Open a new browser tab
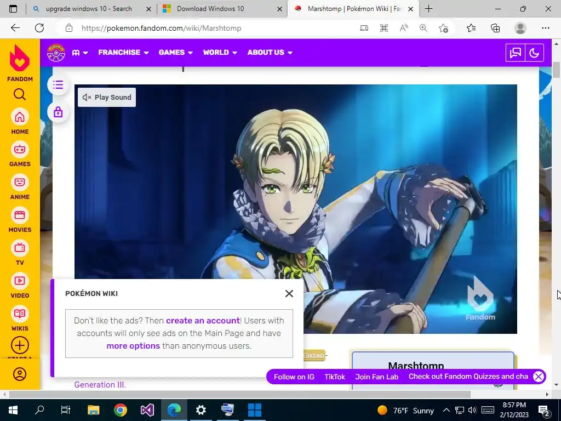The image size is (561, 421). tap(428, 9)
